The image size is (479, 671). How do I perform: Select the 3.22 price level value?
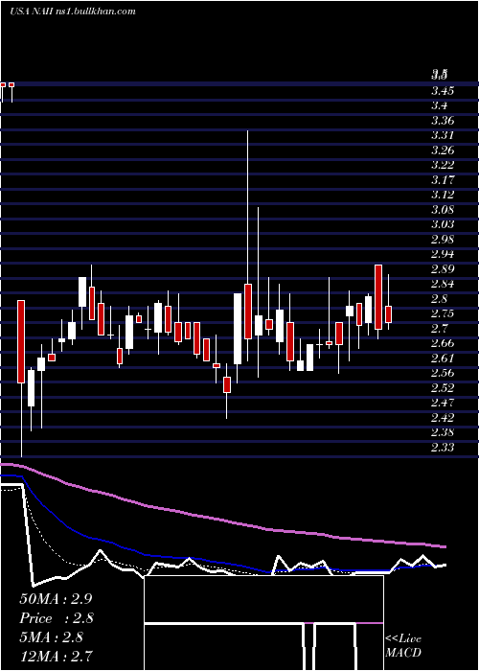[x=443, y=165]
